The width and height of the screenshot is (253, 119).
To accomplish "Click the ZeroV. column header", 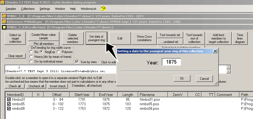I will coord(178,95).
